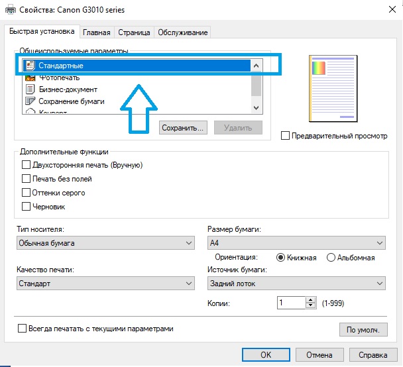This screenshot has width=403, height=367.
Task: Choose the Бизнес-документ profile icon
Action: click(x=29, y=89)
